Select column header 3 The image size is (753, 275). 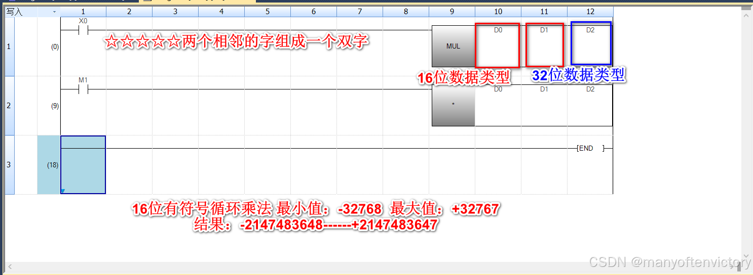175,11
